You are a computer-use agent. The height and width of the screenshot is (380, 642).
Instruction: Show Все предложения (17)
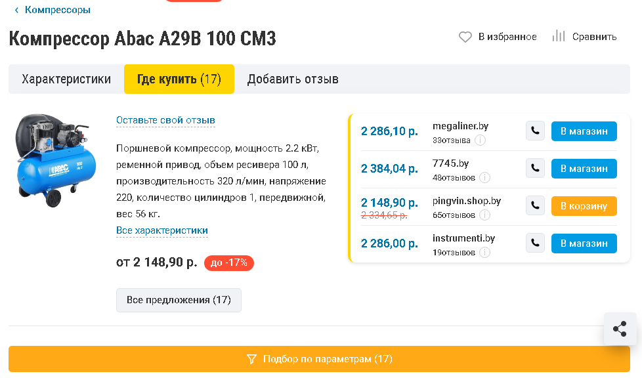(x=179, y=300)
